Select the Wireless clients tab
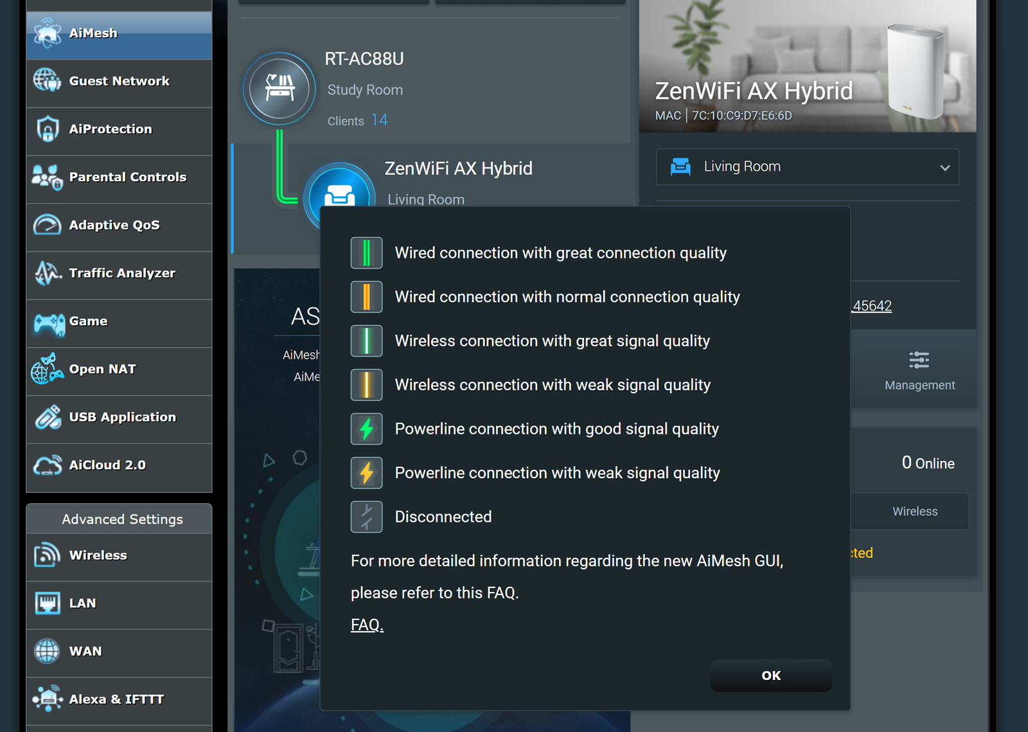 tap(915, 512)
